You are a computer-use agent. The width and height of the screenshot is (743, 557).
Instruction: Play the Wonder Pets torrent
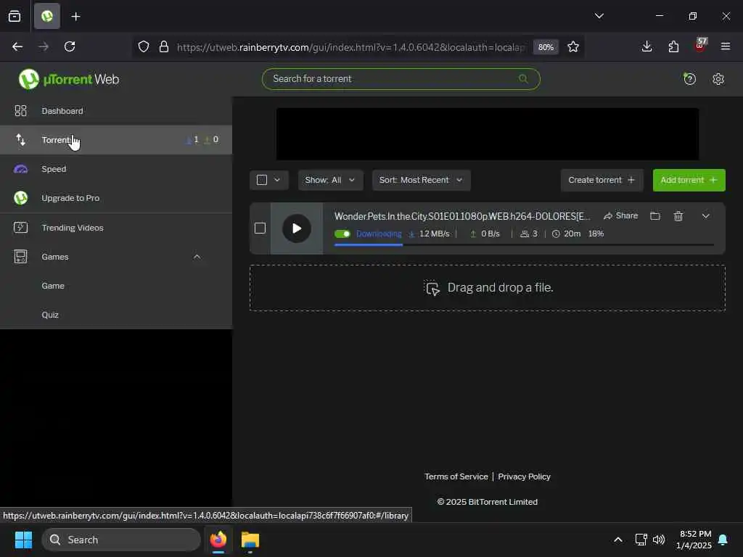[297, 228]
